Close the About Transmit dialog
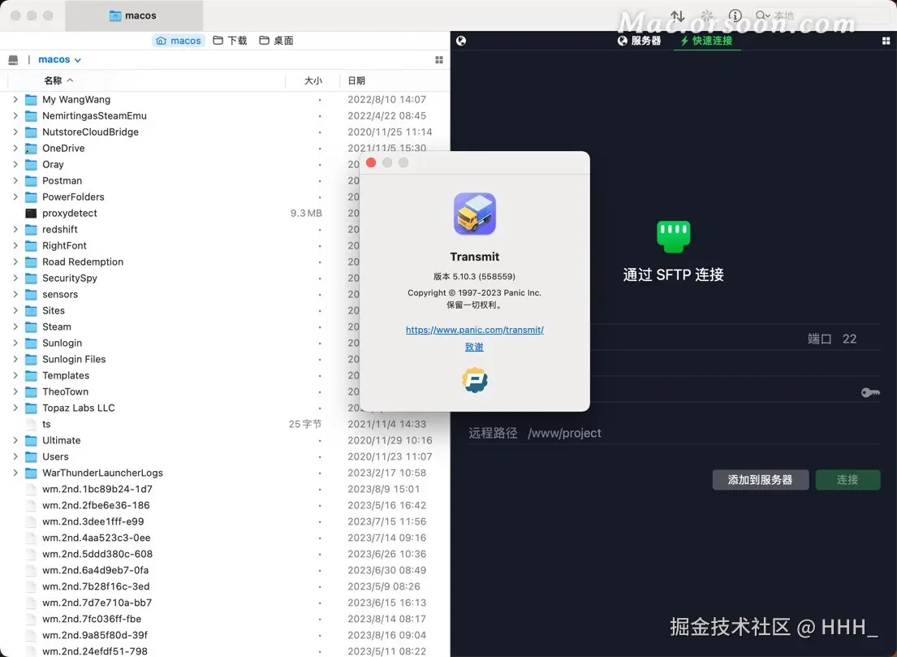897x657 pixels. [x=371, y=162]
